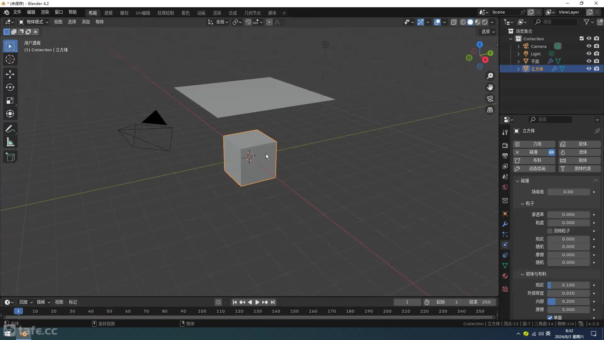The width and height of the screenshot is (604, 340).
Task: Select the Transform tool
Action: [x=10, y=114]
